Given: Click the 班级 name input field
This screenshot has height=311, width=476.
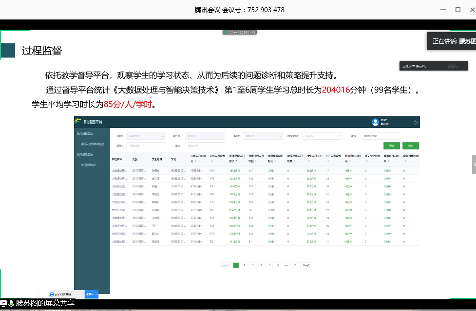Looking at the screenshot, I should [x=146, y=146].
